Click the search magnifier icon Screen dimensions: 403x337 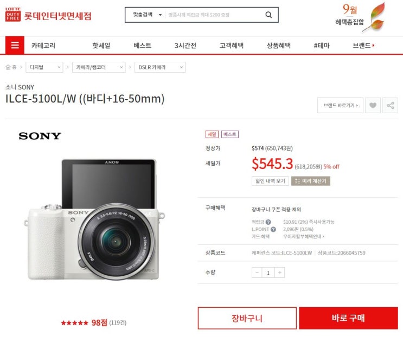(268, 15)
